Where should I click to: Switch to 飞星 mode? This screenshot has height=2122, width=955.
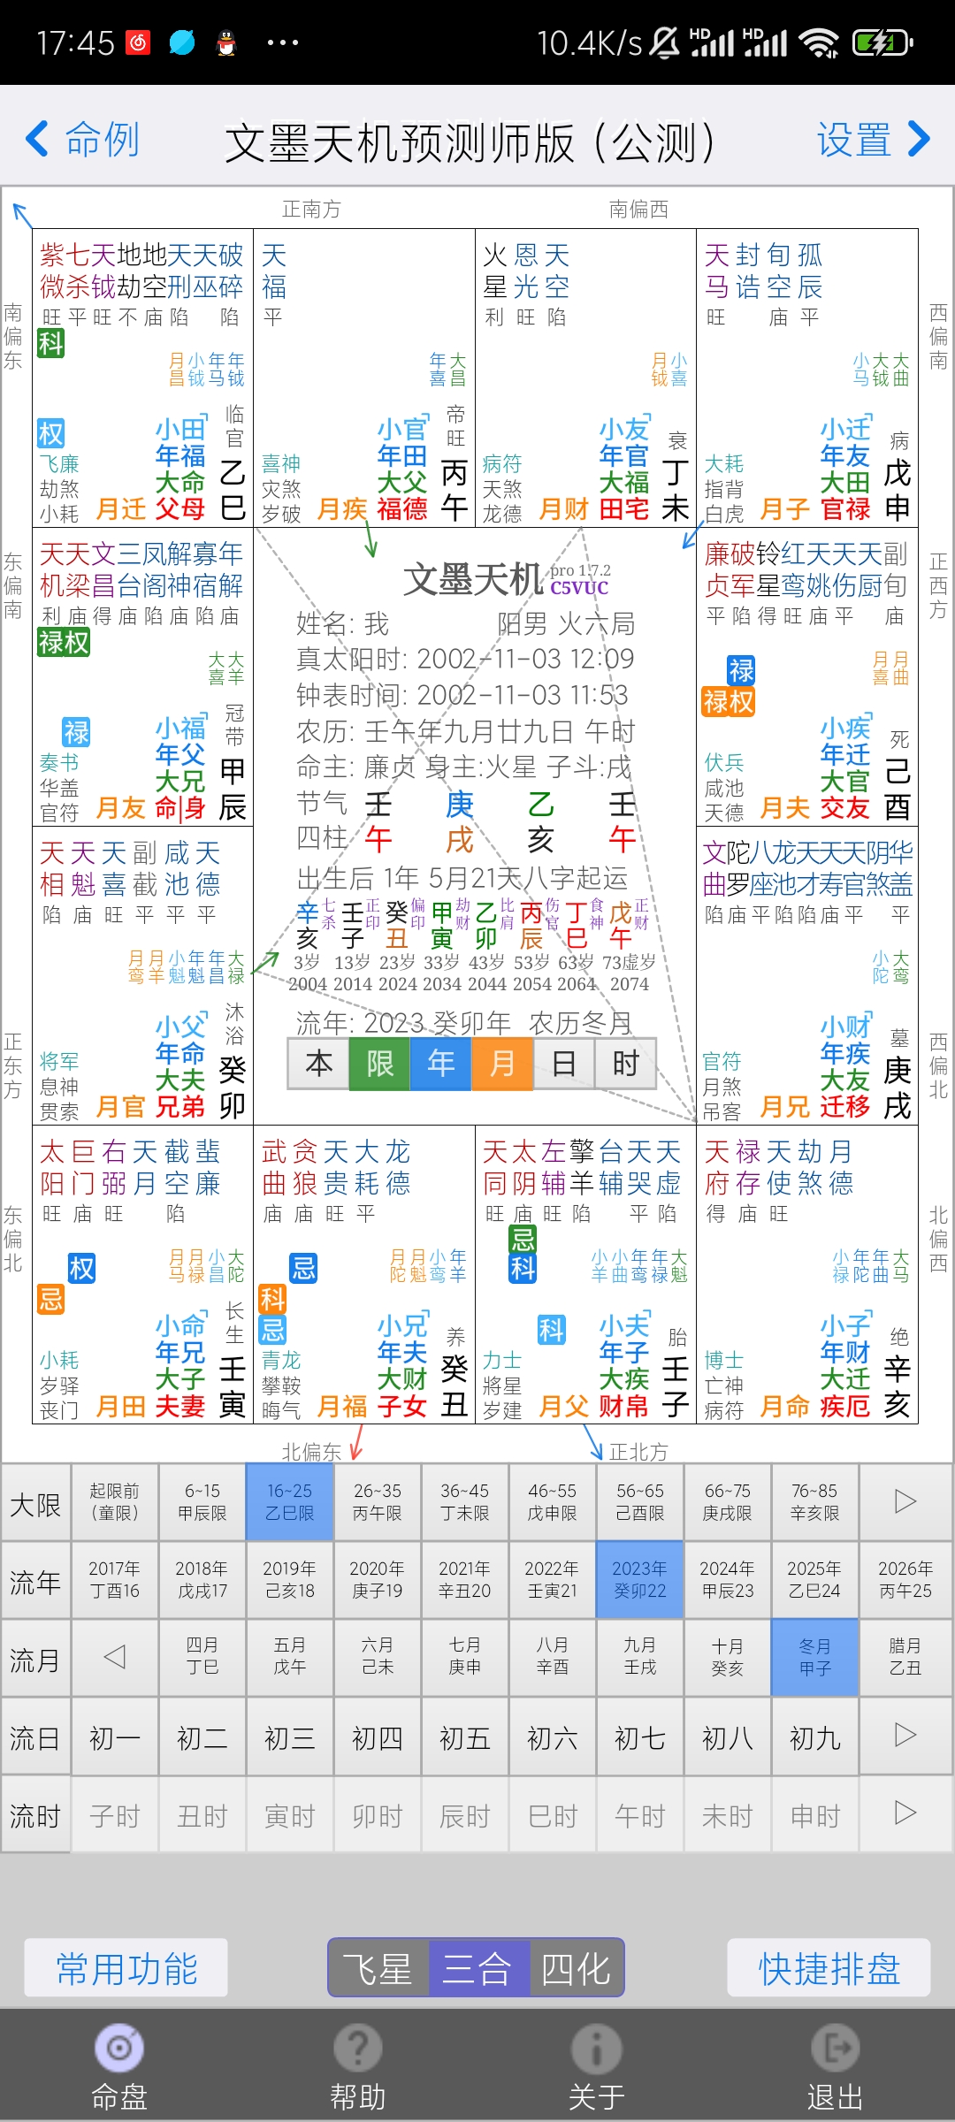click(378, 1967)
